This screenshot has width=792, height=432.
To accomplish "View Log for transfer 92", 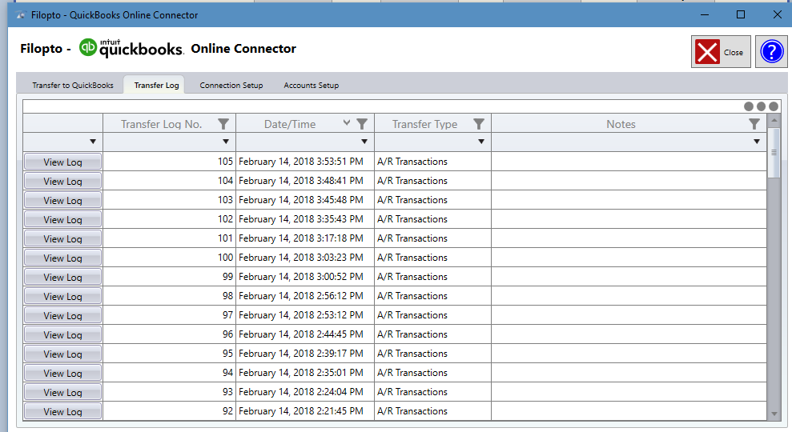I will click(x=62, y=411).
